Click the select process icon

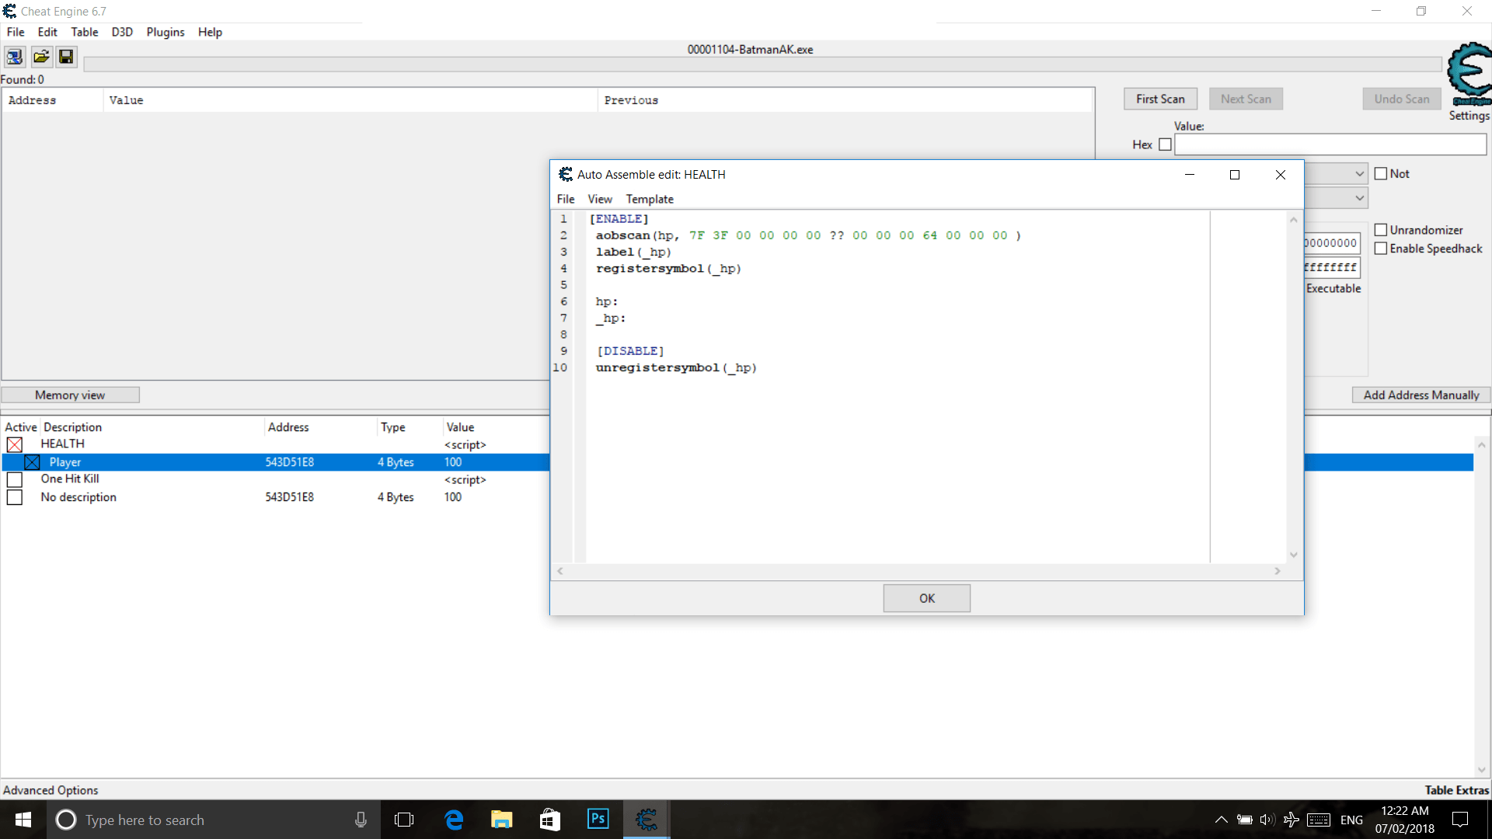(x=15, y=57)
